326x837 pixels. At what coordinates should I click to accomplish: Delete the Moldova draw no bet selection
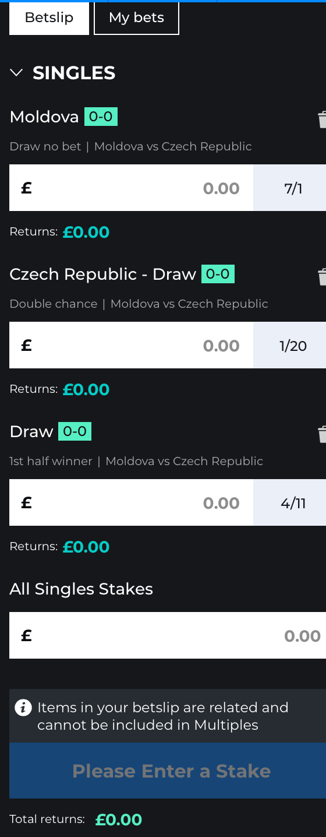[322, 119]
